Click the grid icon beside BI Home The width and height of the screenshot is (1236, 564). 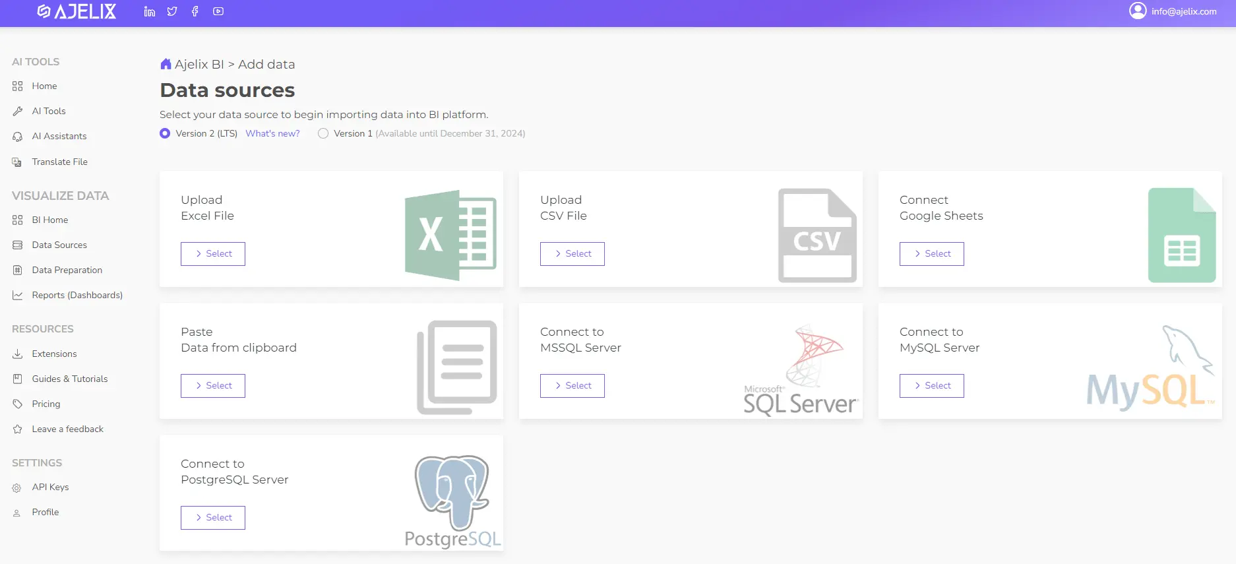[17, 220]
